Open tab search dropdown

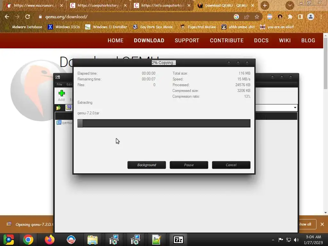pyautogui.click(x=290, y=5)
